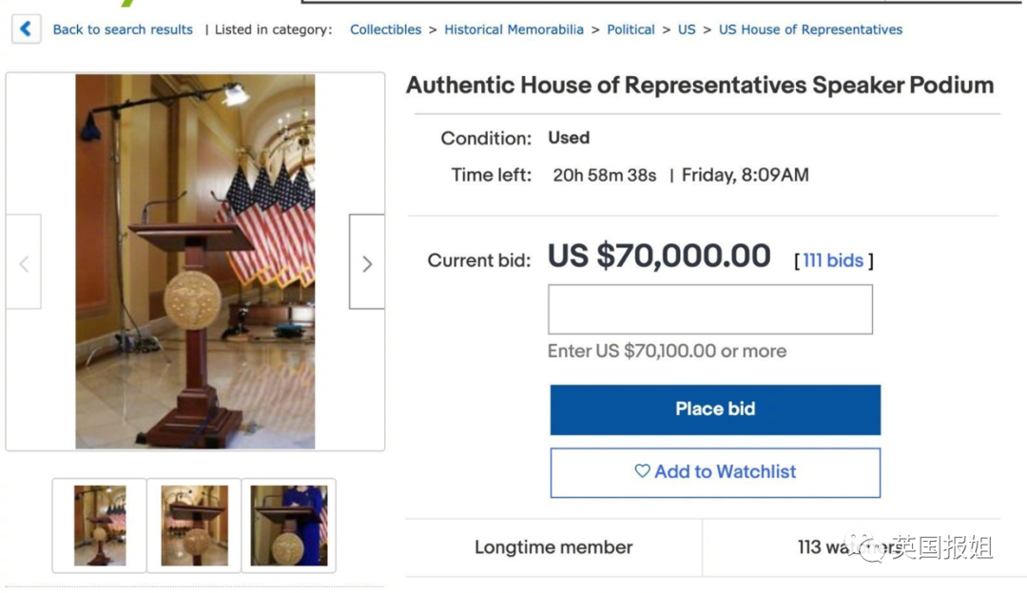1027x593 pixels.
Task: Select the US breadcrumb link
Action: (x=687, y=29)
